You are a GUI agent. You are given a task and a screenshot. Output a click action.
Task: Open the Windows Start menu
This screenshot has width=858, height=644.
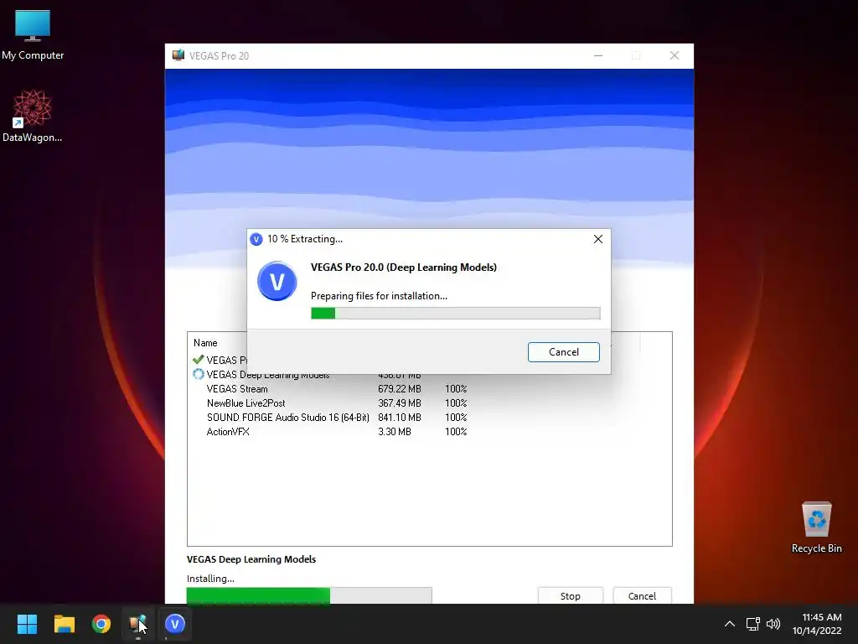coord(27,624)
